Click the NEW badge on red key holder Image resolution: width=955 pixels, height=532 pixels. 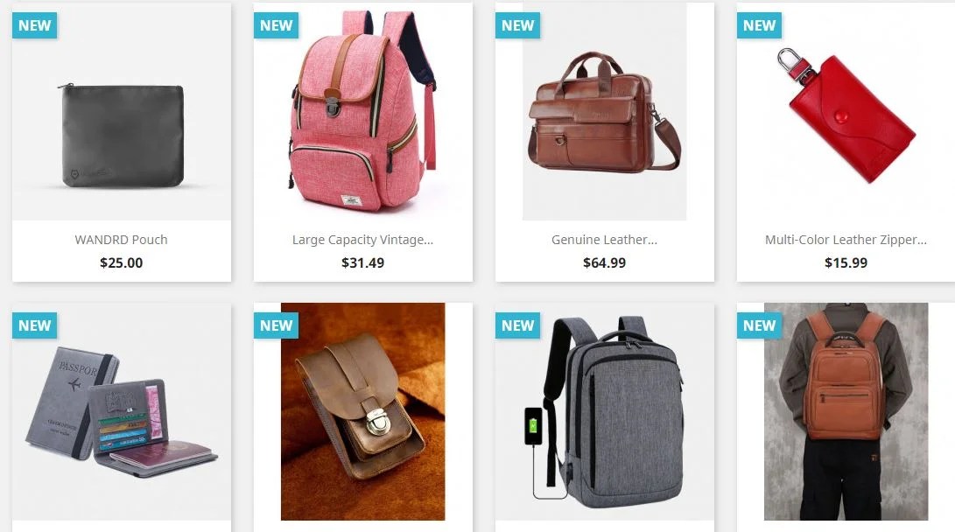click(x=760, y=25)
